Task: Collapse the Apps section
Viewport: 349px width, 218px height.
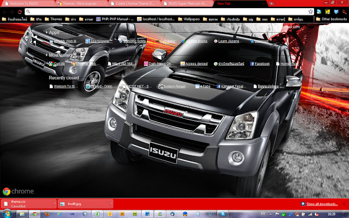Action: (52, 33)
